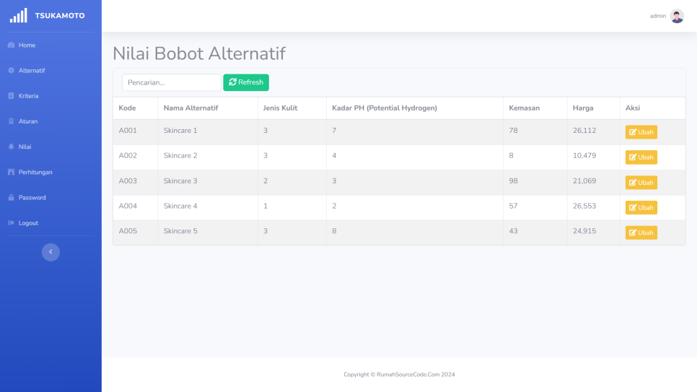Click the Alternatif gear icon in sidebar
The image size is (697, 392).
coord(11,71)
